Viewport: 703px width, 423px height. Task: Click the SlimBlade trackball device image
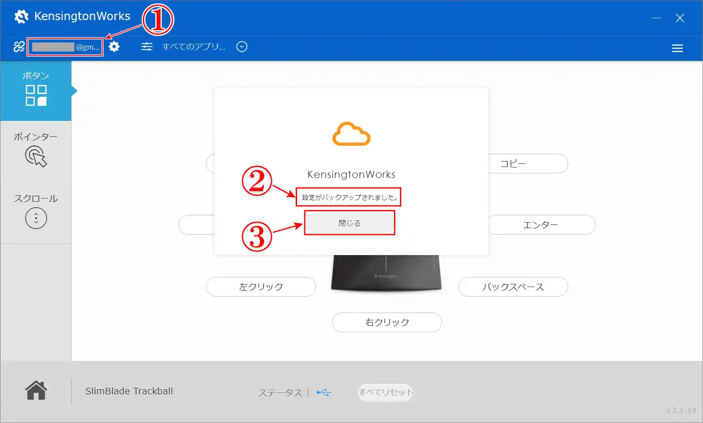coord(387,273)
